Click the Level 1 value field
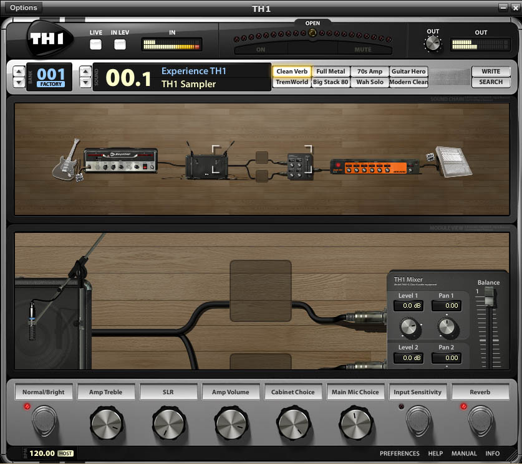Viewport: 522px width, 464px height. pos(408,306)
